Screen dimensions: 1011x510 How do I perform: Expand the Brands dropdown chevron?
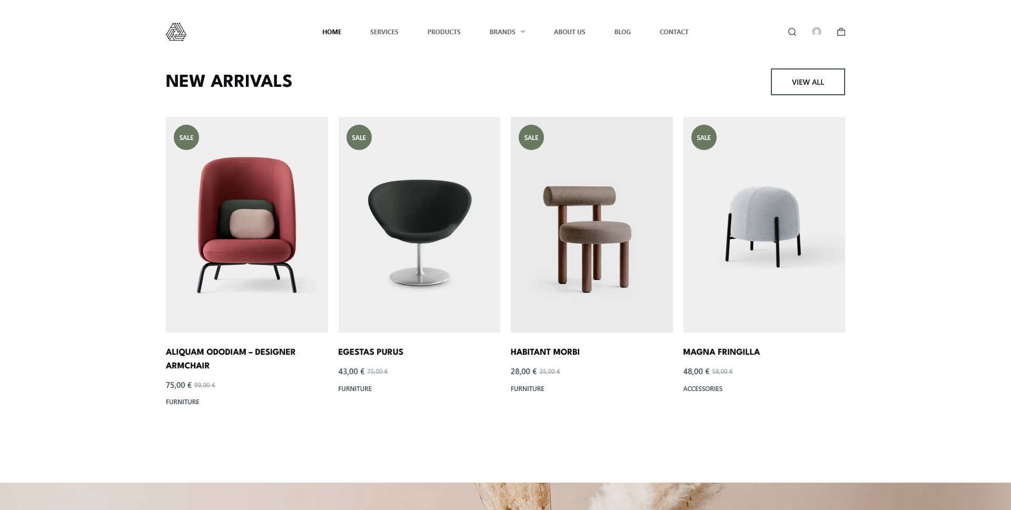(x=523, y=32)
